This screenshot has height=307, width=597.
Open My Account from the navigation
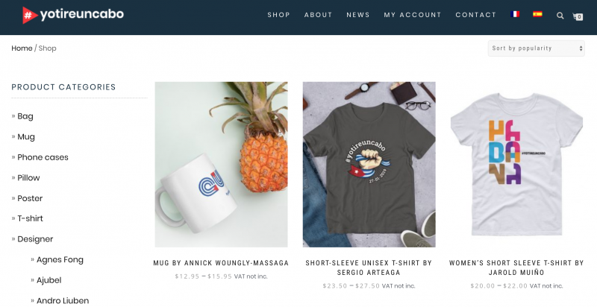413,15
